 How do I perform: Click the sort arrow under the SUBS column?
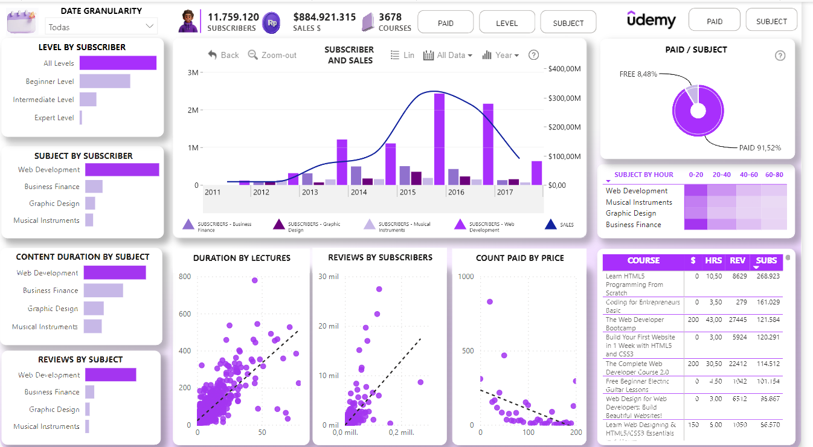[756, 267]
